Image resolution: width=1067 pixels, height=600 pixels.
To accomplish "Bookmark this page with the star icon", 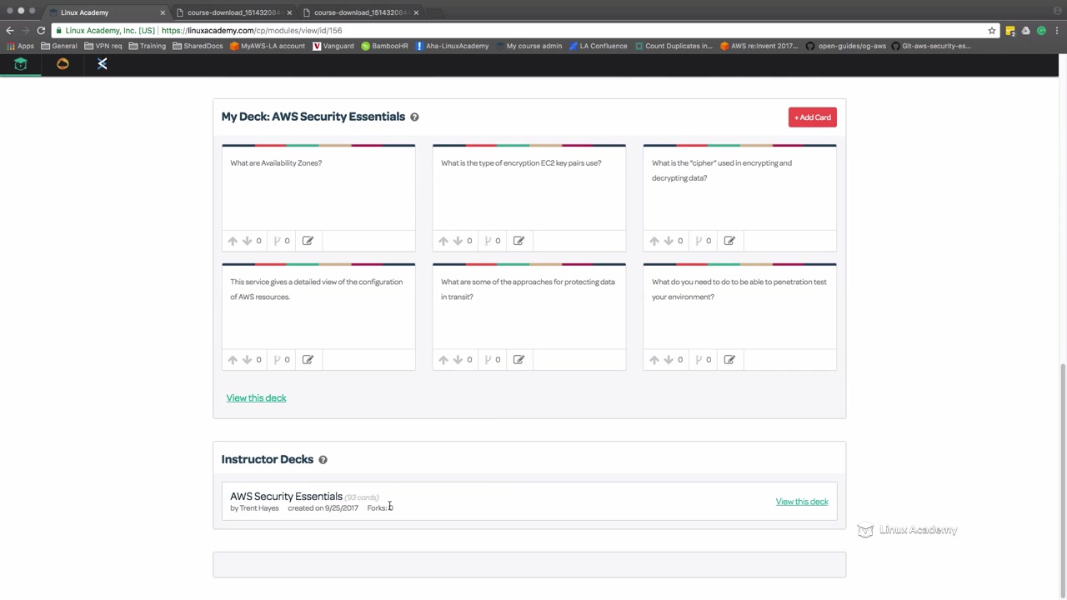I will (992, 30).
